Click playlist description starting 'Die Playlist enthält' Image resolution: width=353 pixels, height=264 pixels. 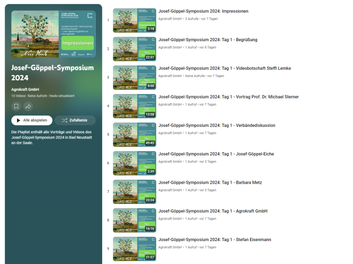point(52,137)
